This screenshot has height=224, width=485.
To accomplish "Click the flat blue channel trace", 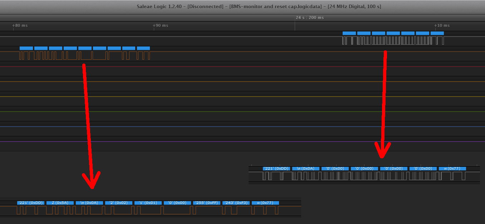I will coord(215,126).
